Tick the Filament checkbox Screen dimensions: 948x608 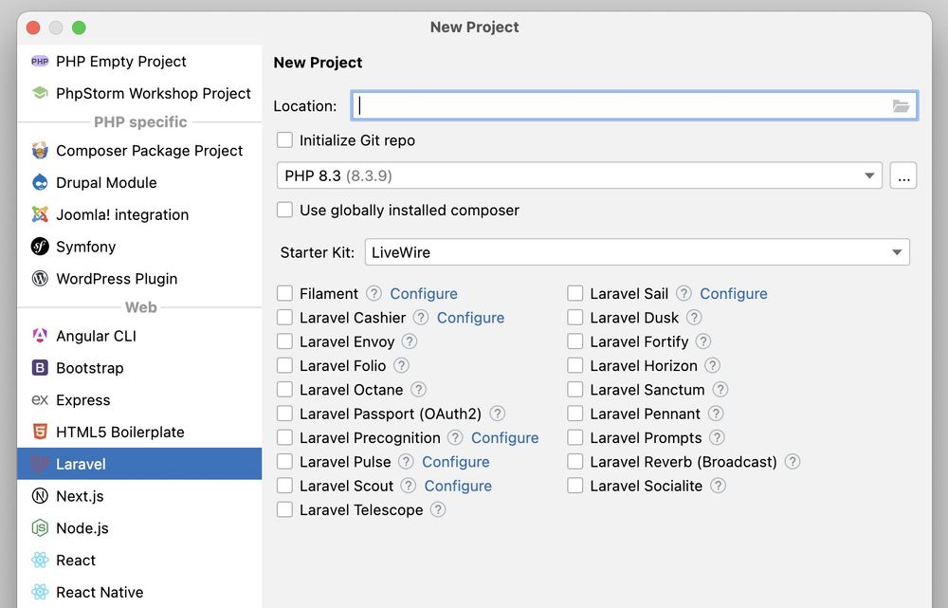[x=284, y=293]
